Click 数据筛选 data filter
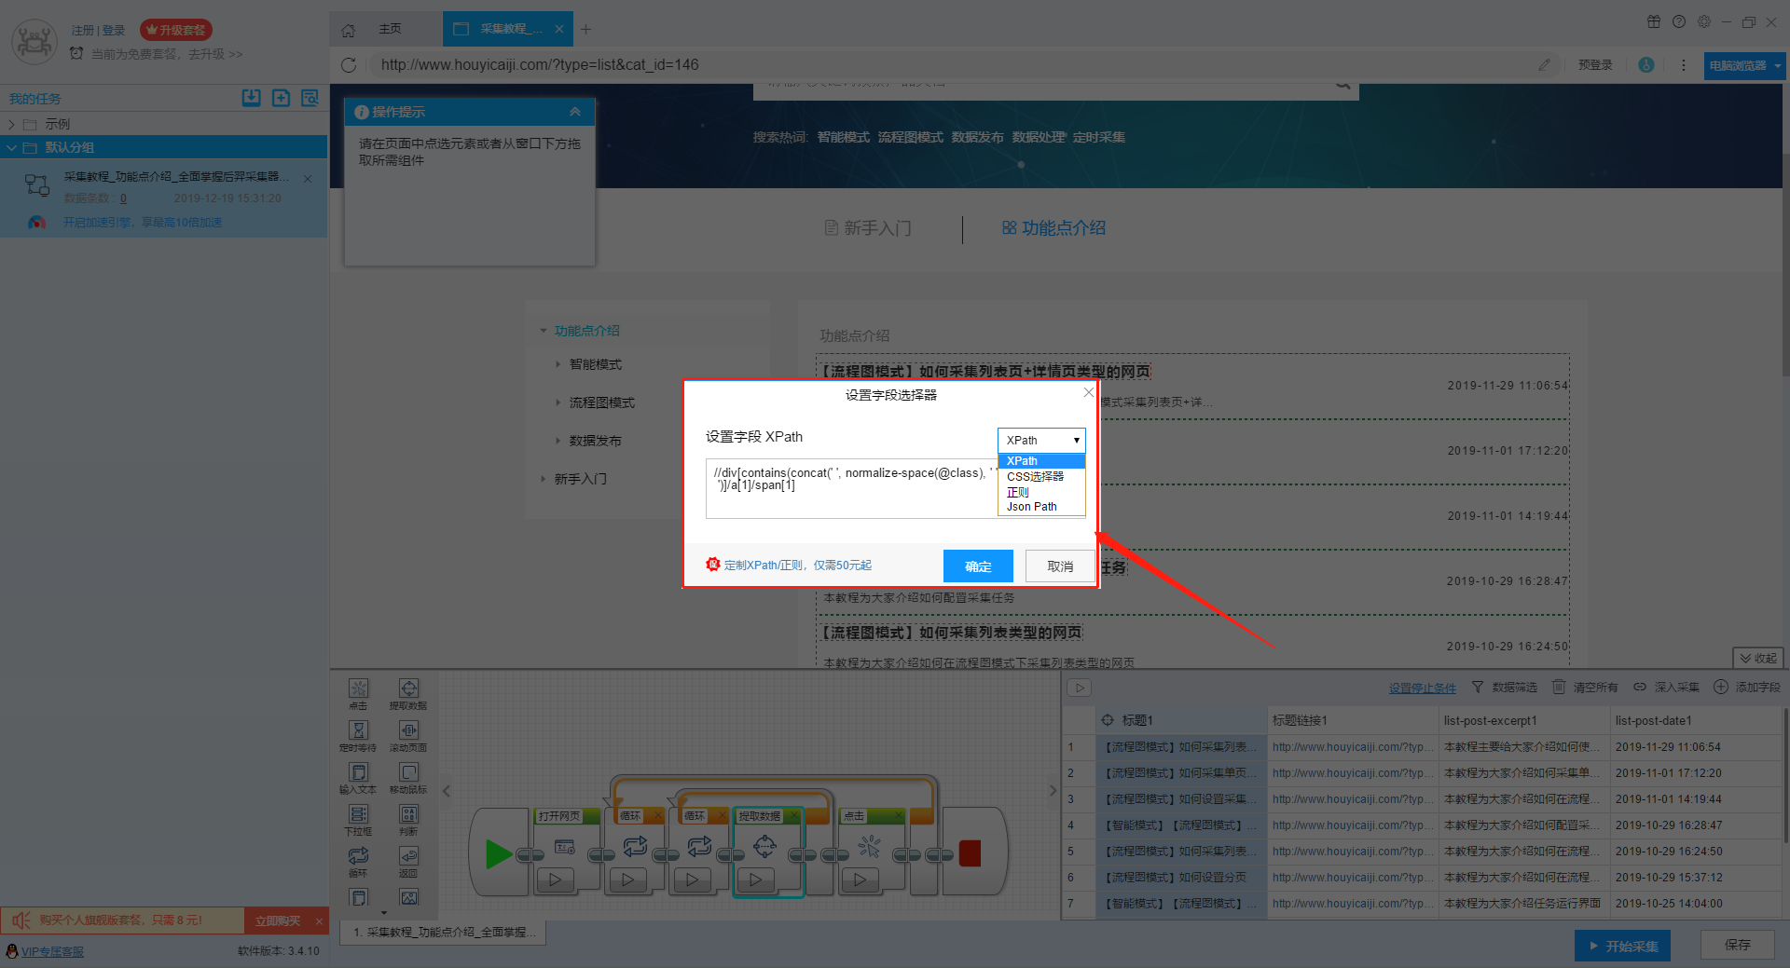The width and height of the screenshot is (1790, 968). click(x=1505, y=688)
